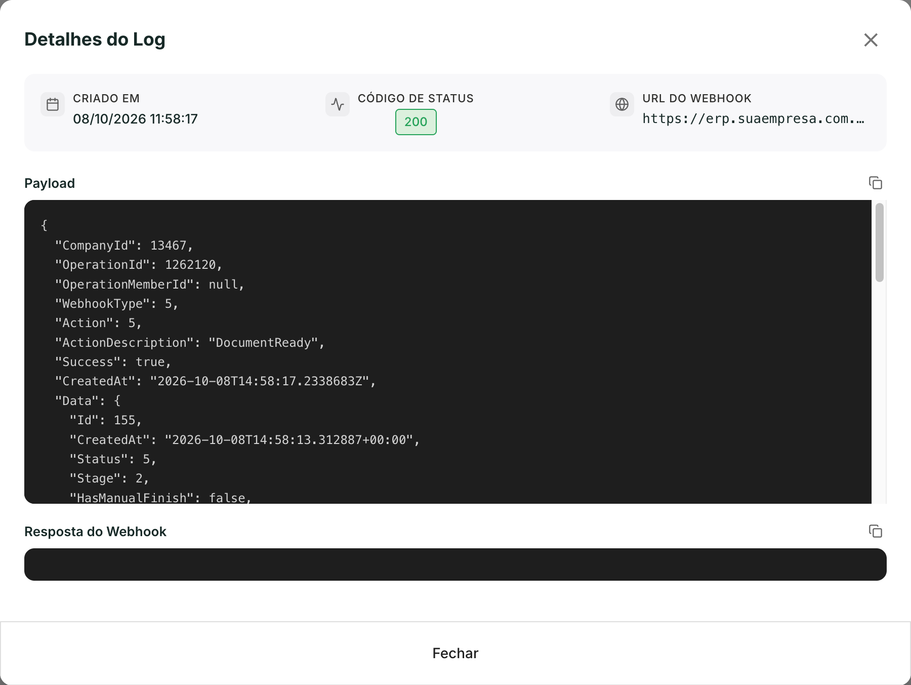Image resolution: width=911 pixels, height=685 pixels.
Task: Click the calendar icon beside Criado Em
Action: point(53,104)
